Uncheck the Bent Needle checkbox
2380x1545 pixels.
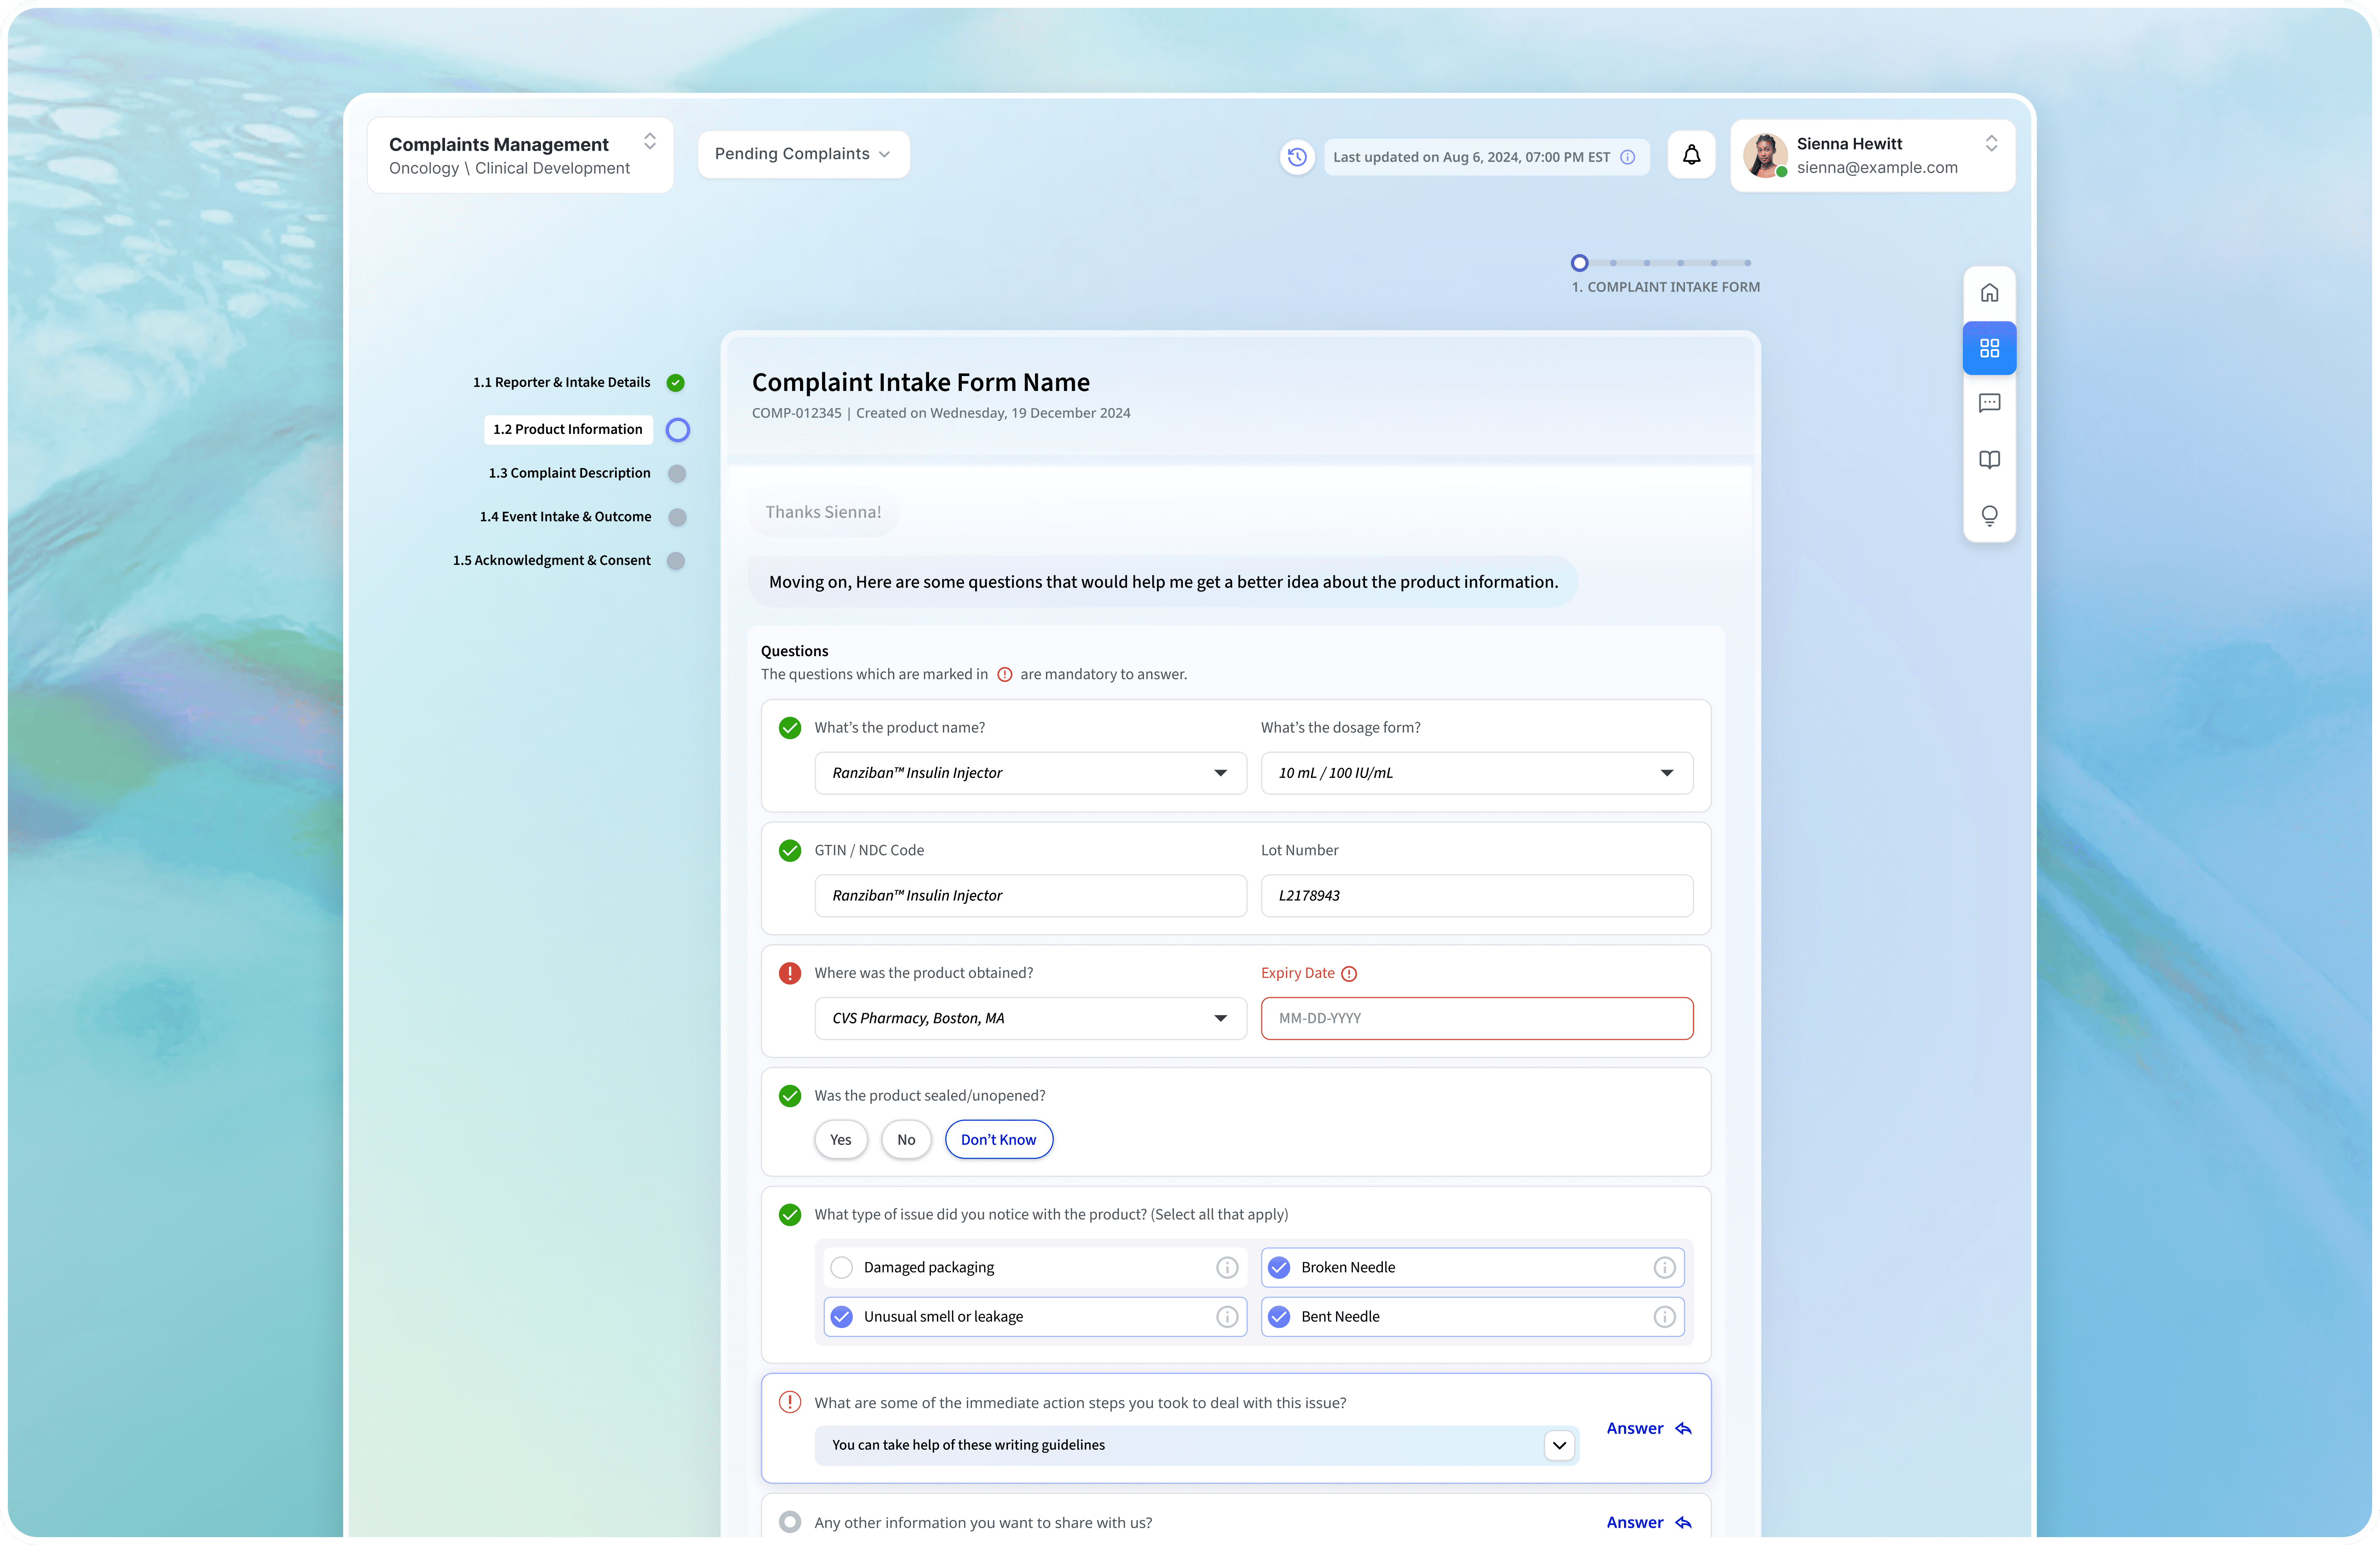1279,1316
